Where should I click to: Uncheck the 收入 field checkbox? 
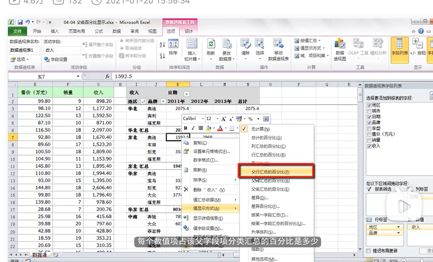pyautogui.click(x=369, y=146)
